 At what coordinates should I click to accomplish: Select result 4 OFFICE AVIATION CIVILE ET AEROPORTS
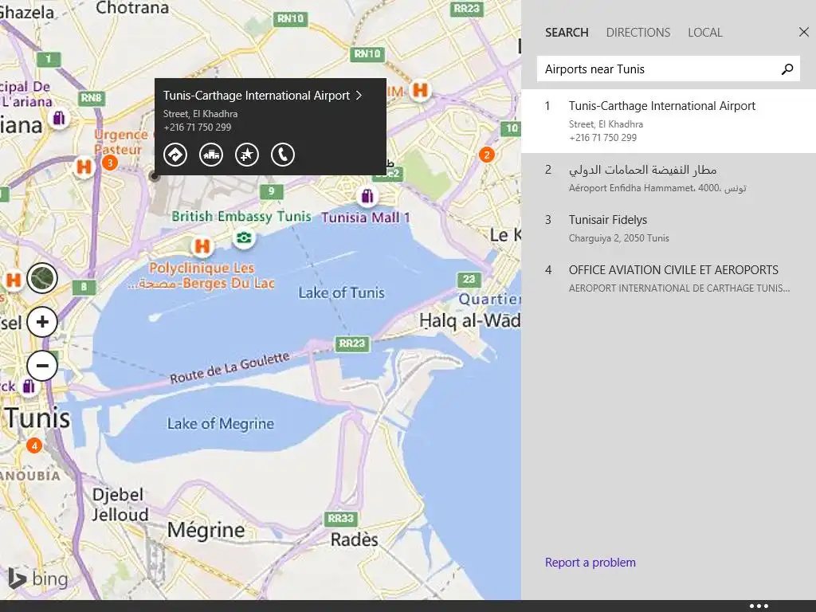(669, 278)
